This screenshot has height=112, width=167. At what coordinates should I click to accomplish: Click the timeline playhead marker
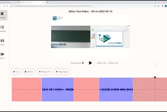pos(155,77)
